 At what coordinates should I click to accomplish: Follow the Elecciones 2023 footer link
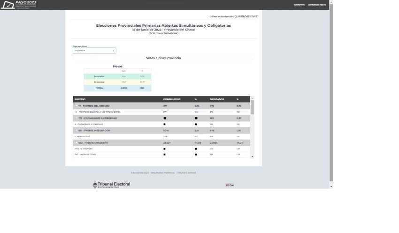(140, 173)
